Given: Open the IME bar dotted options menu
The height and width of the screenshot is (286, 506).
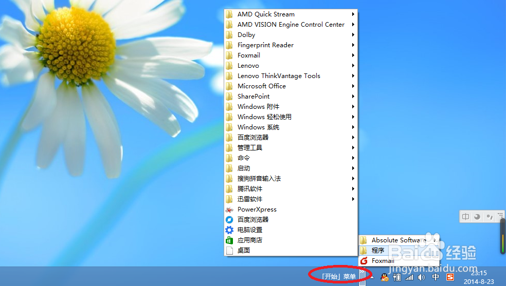Looking at the screenshot, I should [500, 215].
